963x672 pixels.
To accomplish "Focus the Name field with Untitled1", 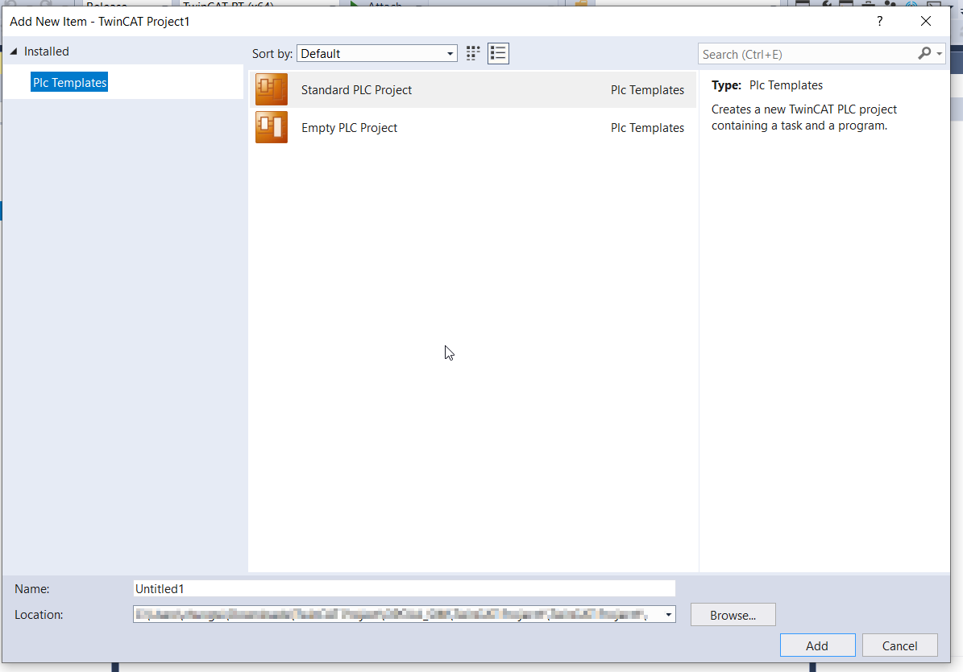I will click(x=404, y=588).
